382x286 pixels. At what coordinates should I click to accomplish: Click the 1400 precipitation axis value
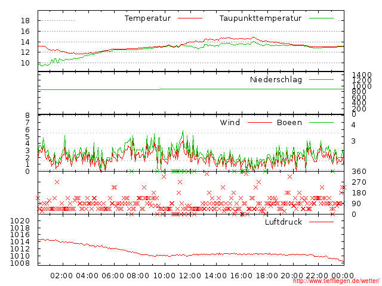pyautogui.click(x=362, y=76)
